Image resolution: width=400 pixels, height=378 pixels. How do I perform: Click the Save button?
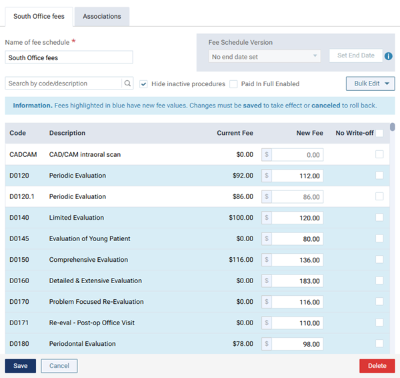tap(20, 366)
